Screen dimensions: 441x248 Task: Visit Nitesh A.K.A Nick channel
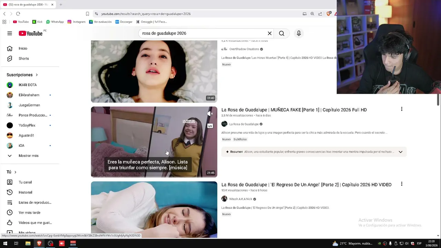point(240,199)
